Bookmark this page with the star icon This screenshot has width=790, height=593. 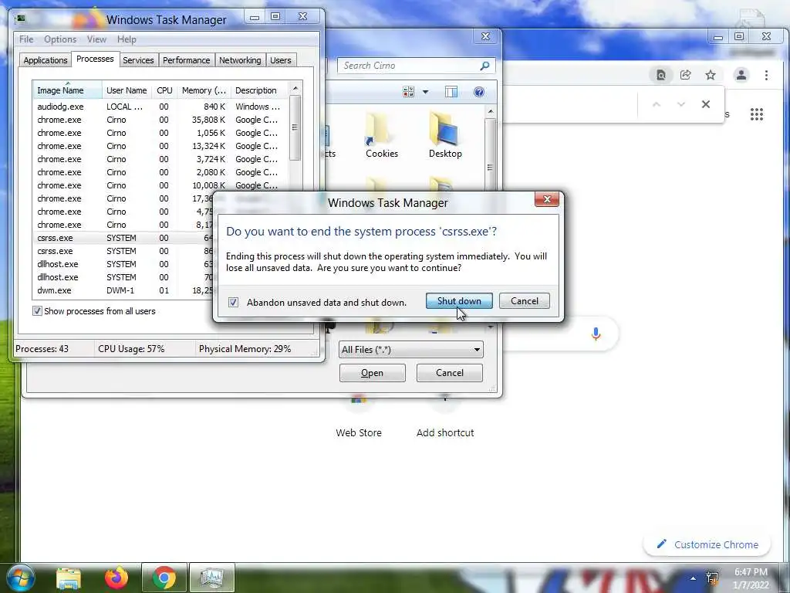point(711,75)
